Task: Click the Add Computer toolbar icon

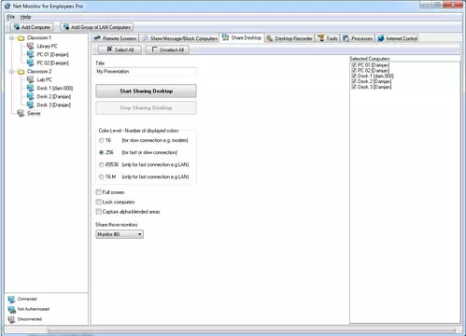Action: pos(16,27)
